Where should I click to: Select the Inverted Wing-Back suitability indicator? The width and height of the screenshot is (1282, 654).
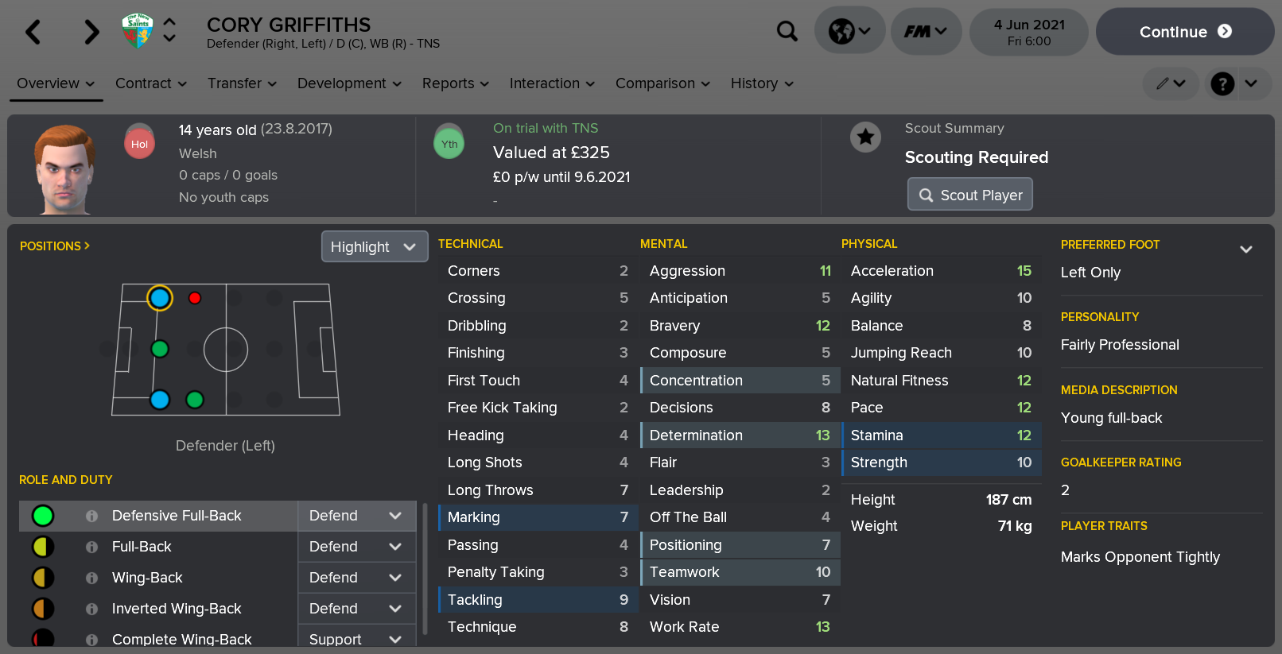point(43,609)
